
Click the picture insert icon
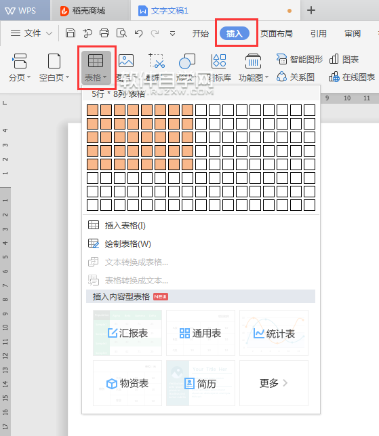coord(126,60)
